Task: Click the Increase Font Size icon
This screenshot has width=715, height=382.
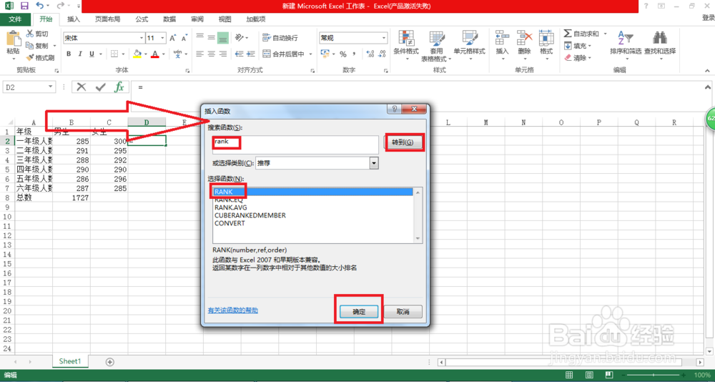Action: 173,39
